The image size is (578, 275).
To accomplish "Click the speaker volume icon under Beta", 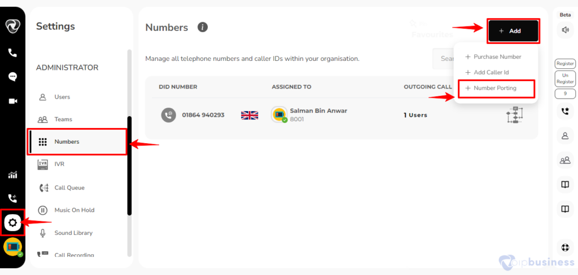I will (565, 30).
